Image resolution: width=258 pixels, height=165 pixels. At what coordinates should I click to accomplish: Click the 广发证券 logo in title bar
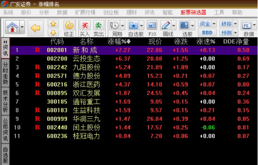tap(4, 4)
